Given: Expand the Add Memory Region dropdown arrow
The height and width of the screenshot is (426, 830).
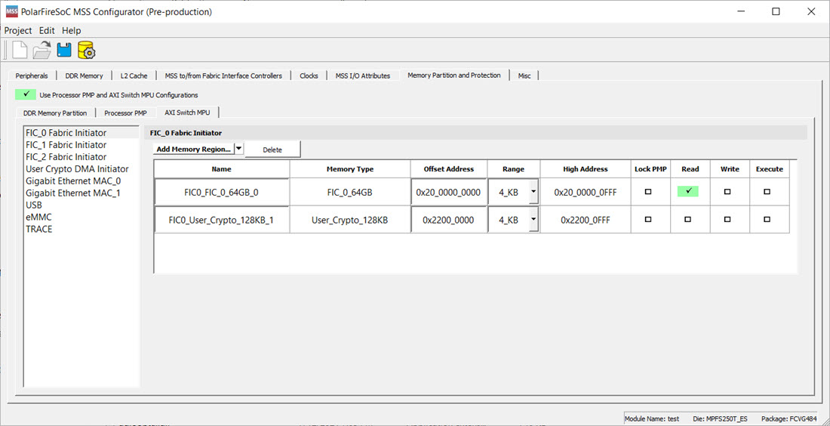Looking at the screenshot, I should (x=238, y=149).
